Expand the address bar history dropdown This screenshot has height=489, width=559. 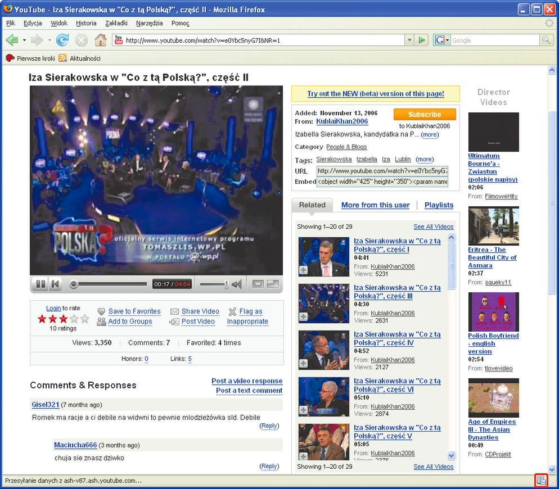[409, 40]
